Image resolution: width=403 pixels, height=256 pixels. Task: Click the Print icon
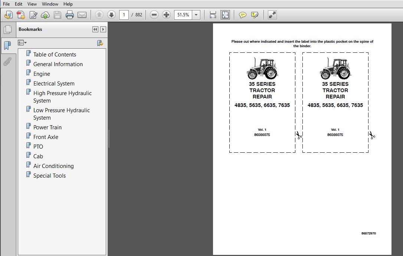tap(70, 15)
